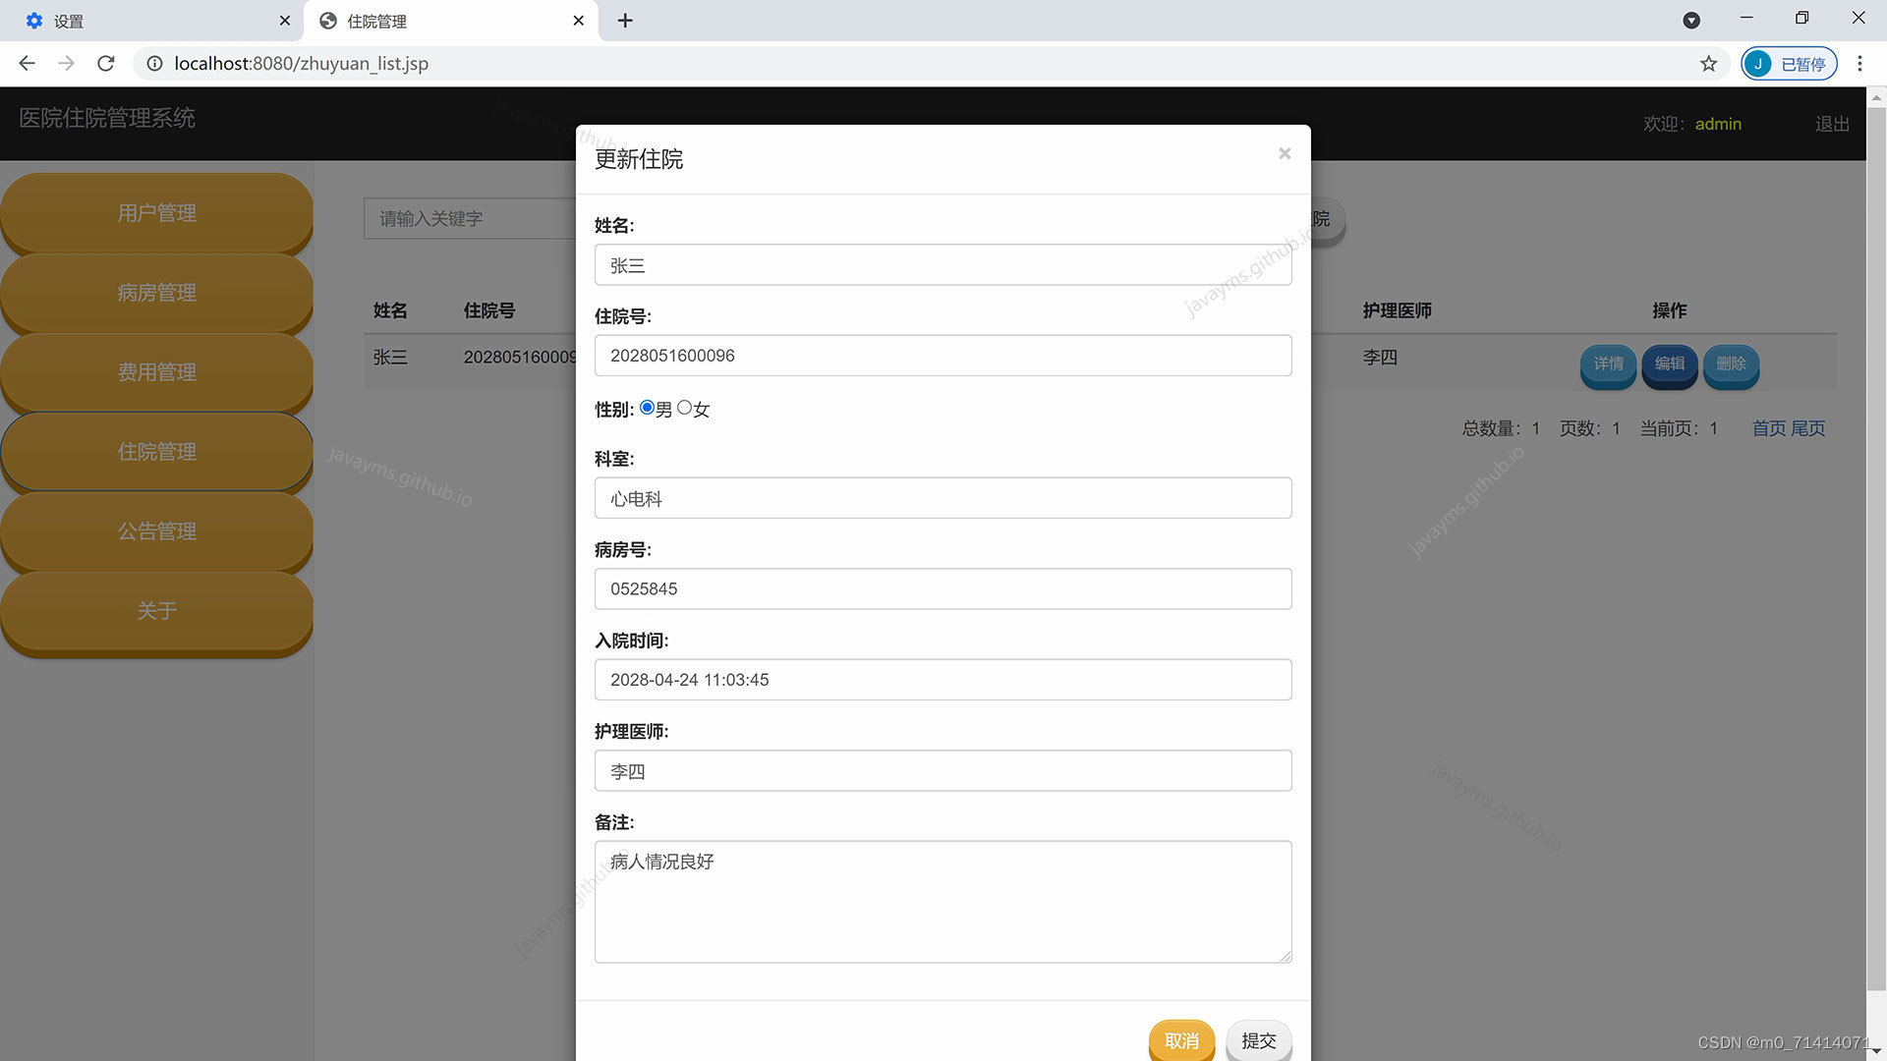This screenshot has height=1061, width=1887.
Task: Bookmark this page with the star icon
Action: pos(1708,64)
